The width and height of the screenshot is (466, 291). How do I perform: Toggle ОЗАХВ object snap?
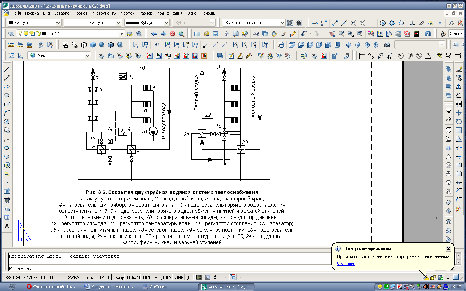coord(133,278)
